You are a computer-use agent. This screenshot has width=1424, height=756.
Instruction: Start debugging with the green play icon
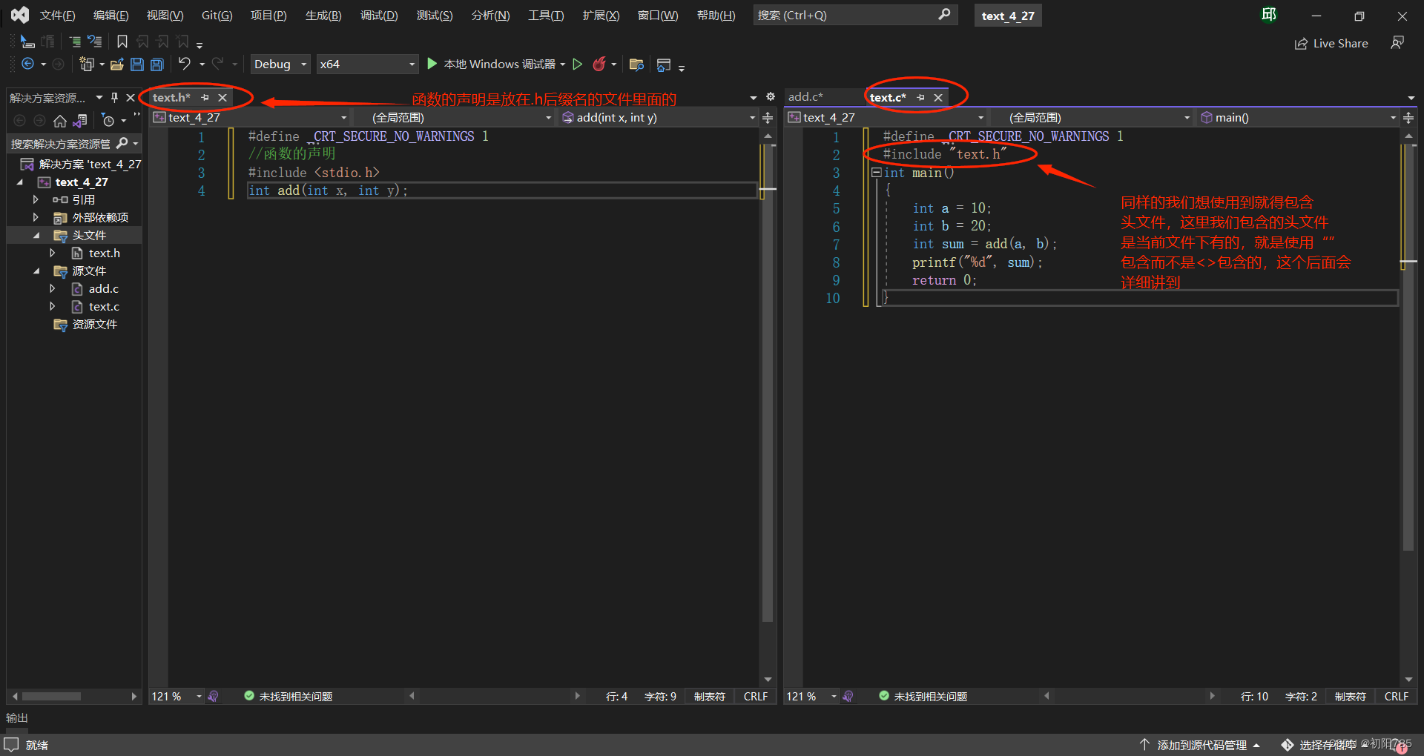click(x=432, y=64)
